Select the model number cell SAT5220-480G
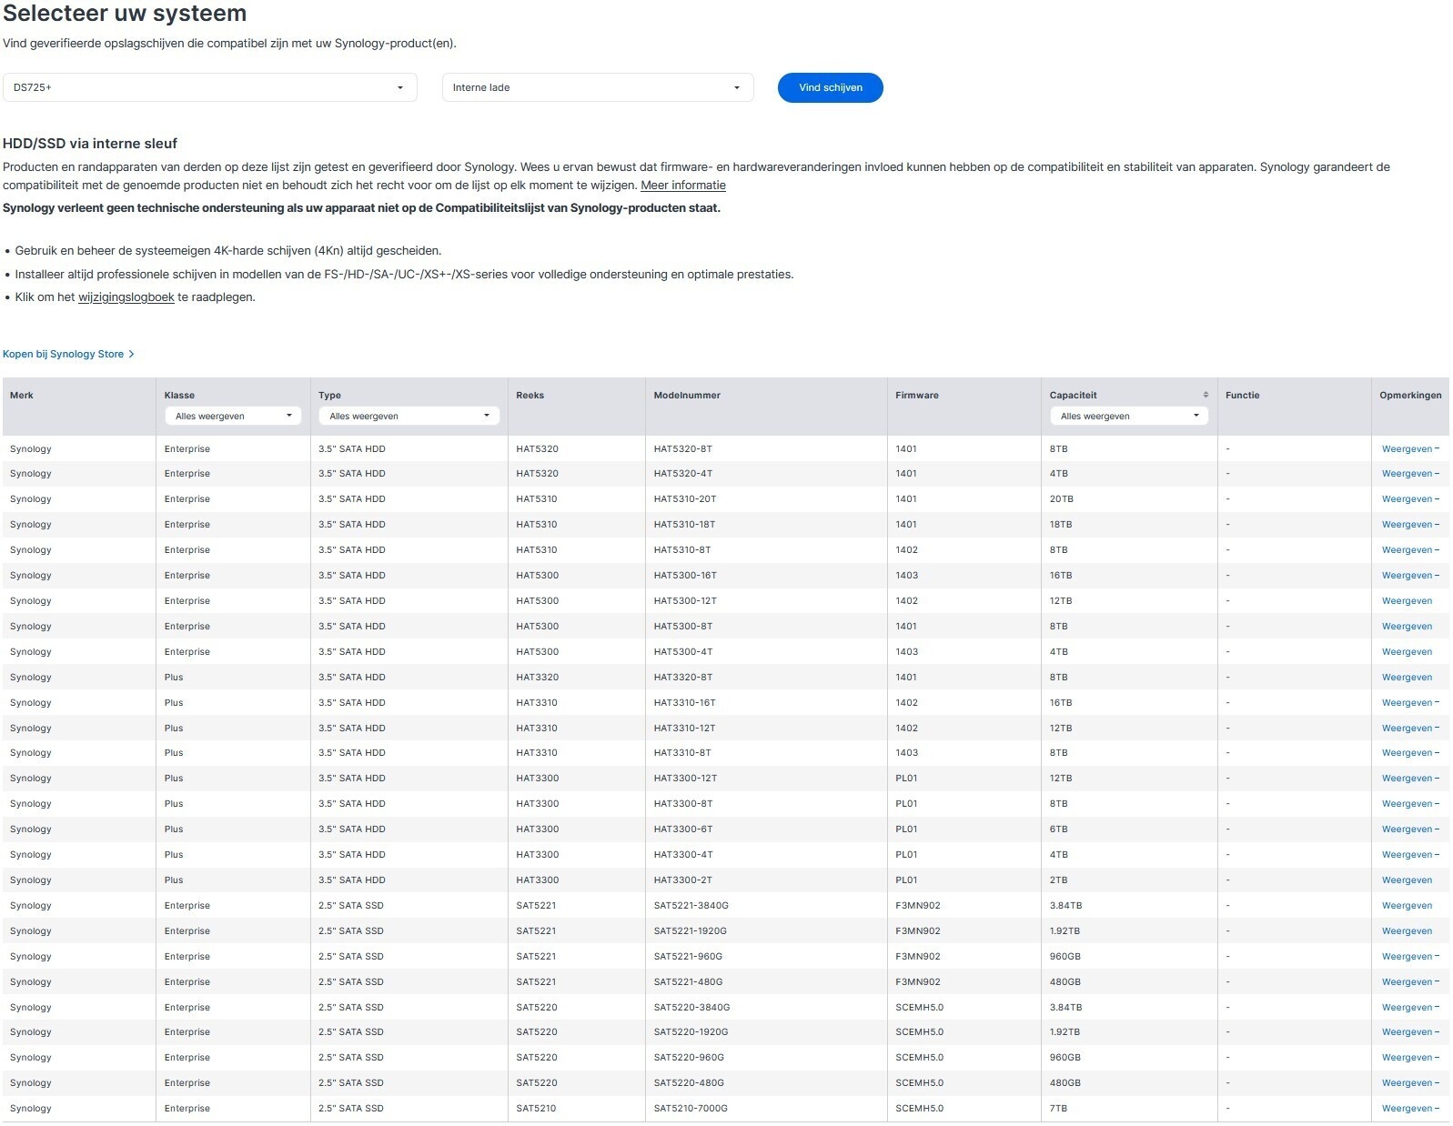Viewport: 1453px width, 1126px height. coord(688,1083)
